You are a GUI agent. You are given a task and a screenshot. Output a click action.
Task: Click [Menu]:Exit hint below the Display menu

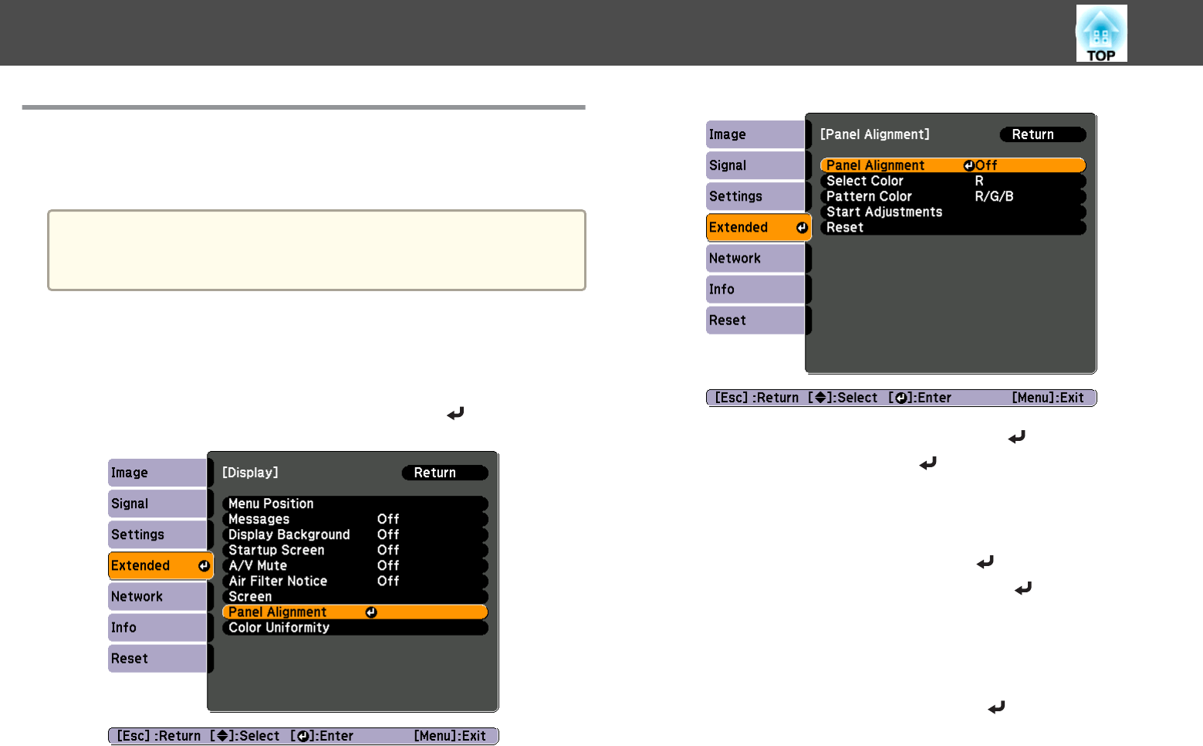[x=450, y=736]
